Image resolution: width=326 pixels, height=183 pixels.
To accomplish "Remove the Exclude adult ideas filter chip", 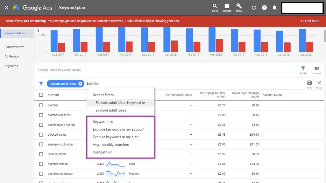I will (80, 84).
